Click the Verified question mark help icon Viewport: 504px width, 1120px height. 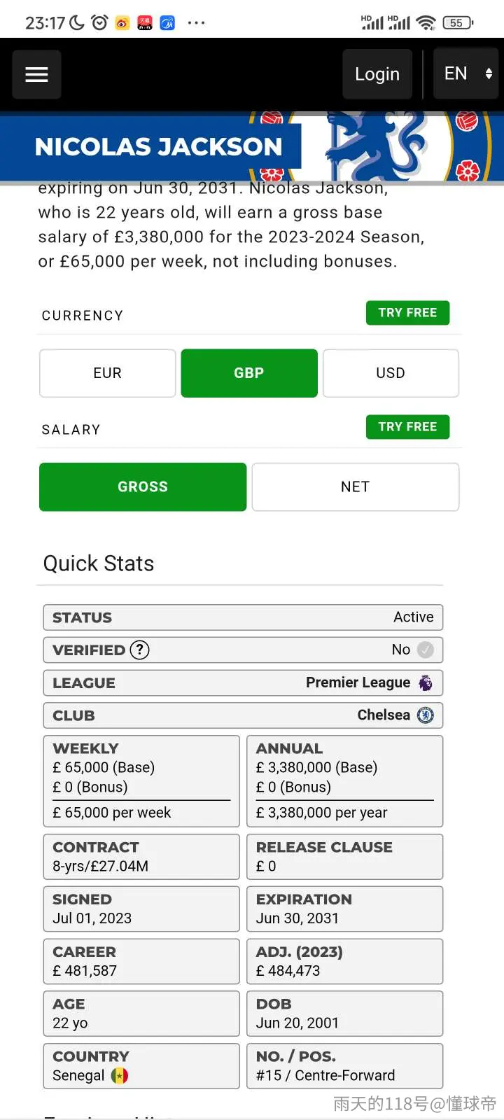(140, 650)
